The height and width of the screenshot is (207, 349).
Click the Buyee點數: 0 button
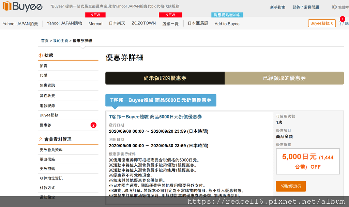point(322,23)
